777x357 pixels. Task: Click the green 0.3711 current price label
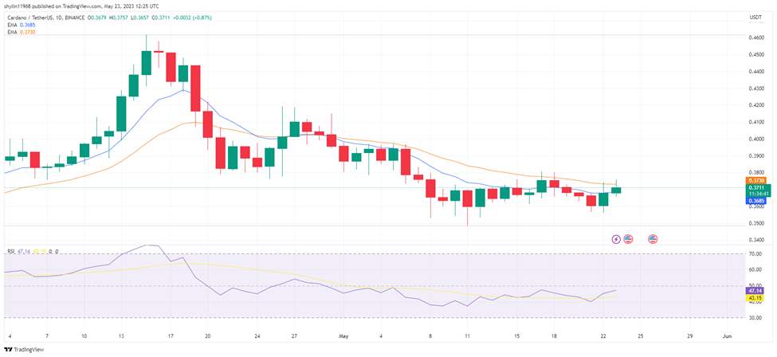pos(758,190)
